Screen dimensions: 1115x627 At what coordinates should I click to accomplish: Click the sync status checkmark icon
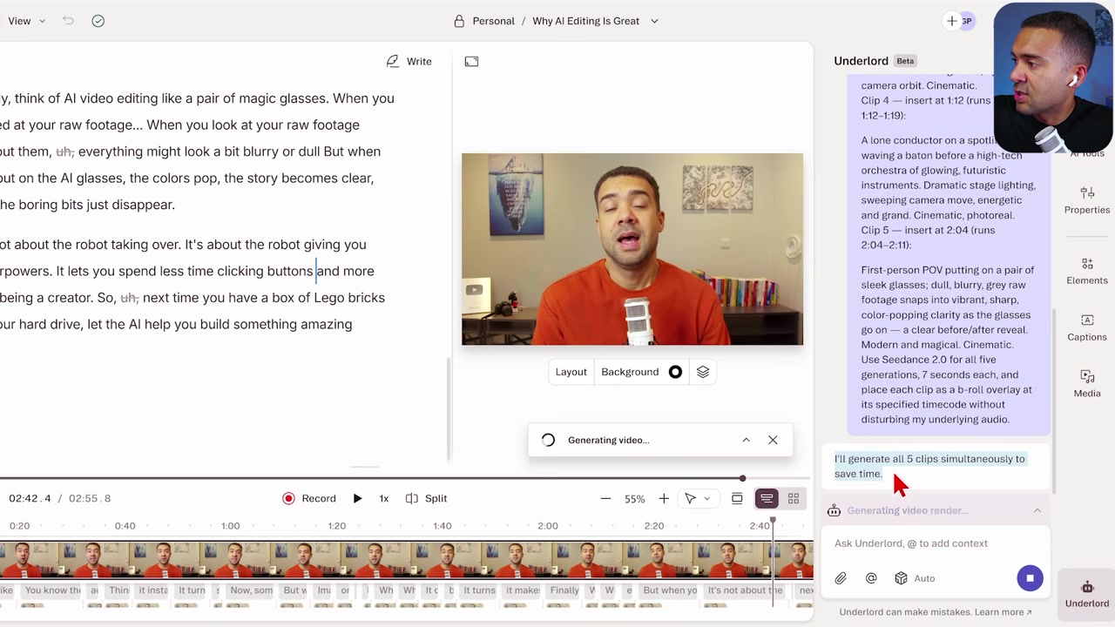98,21
